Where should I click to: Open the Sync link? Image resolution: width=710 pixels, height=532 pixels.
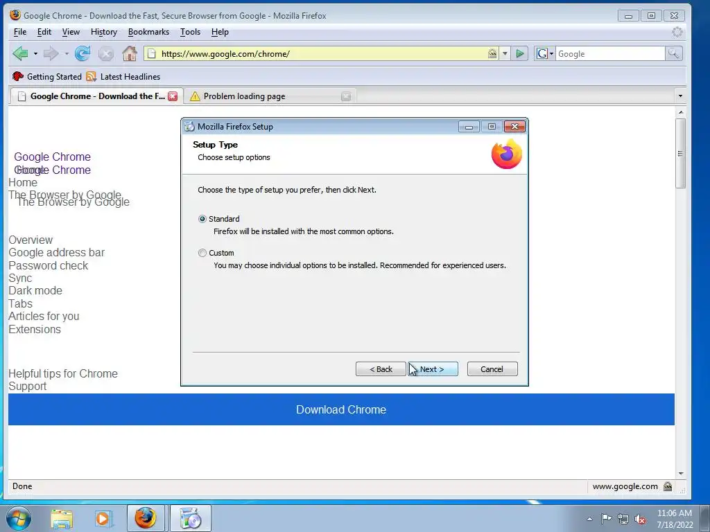tap(20, 278)
